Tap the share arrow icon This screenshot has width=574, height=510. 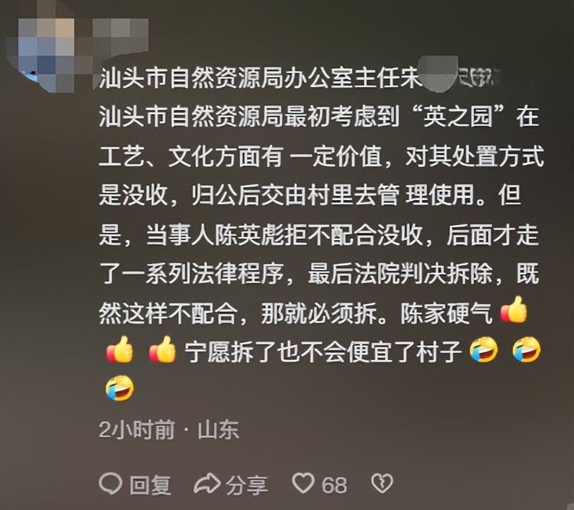point(207,484)
